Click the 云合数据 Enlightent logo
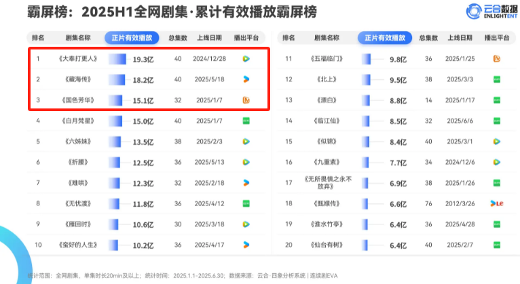 click(x=491, y=12)
